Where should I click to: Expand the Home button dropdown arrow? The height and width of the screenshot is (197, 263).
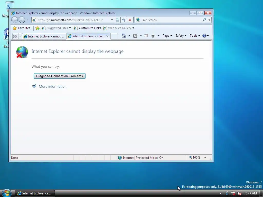(x=129, y=36)
